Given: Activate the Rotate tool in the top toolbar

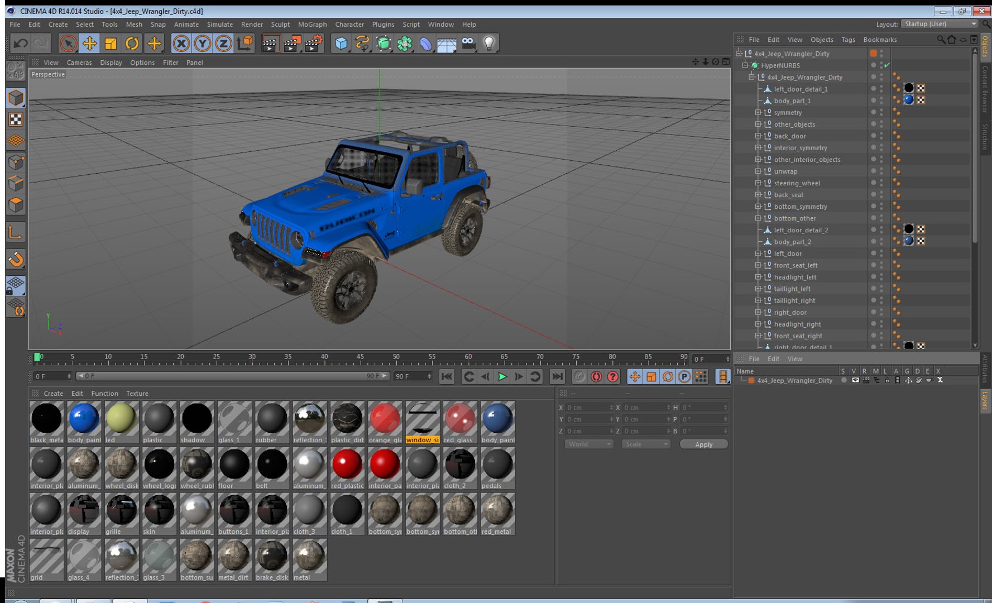Looking at the screenshot, I should (132, 43).
